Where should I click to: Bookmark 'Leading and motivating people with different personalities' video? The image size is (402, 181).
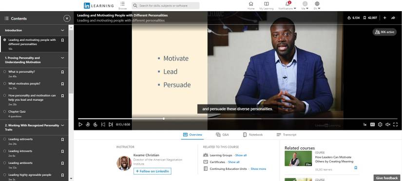(62, 40)
